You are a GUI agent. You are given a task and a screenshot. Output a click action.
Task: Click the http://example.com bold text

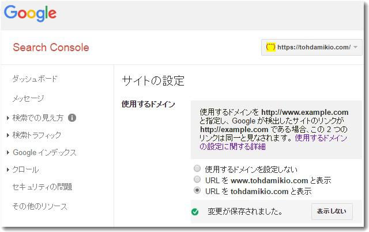[234, 130]
